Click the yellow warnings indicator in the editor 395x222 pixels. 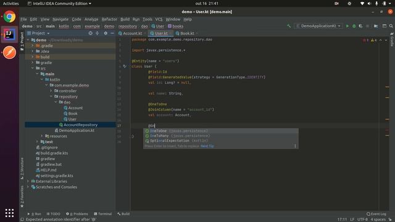(x=373, y=40)
